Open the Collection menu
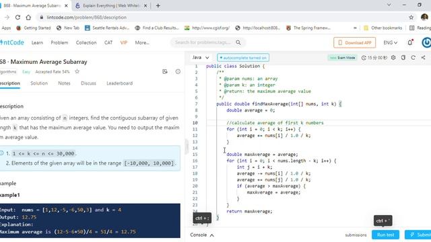This screenshot has height=242, width=431. point(86,42)
